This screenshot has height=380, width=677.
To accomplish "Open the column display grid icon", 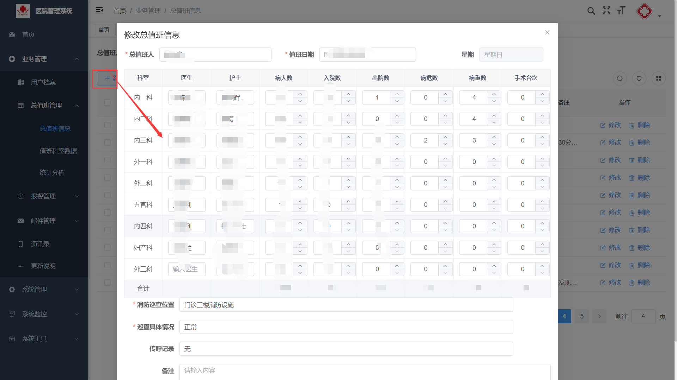I will [658, 78].
